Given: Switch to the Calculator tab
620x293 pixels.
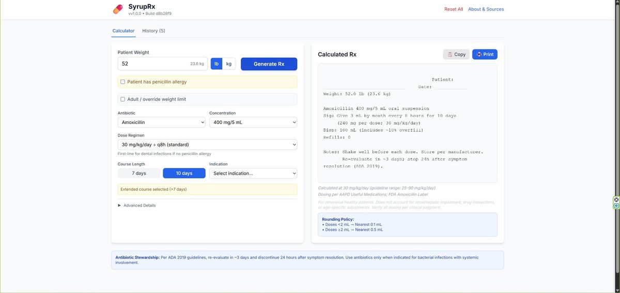Looking at the screenshot, I should [x=123, y=31].
